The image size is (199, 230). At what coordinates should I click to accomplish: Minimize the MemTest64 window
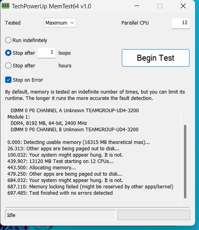[137, 6]
